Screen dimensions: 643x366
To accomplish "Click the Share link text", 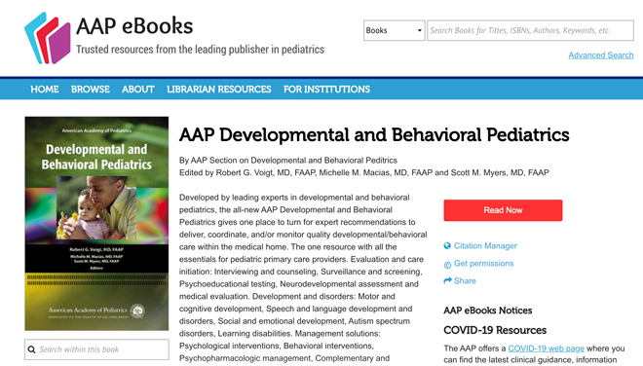I will [465, 280].
